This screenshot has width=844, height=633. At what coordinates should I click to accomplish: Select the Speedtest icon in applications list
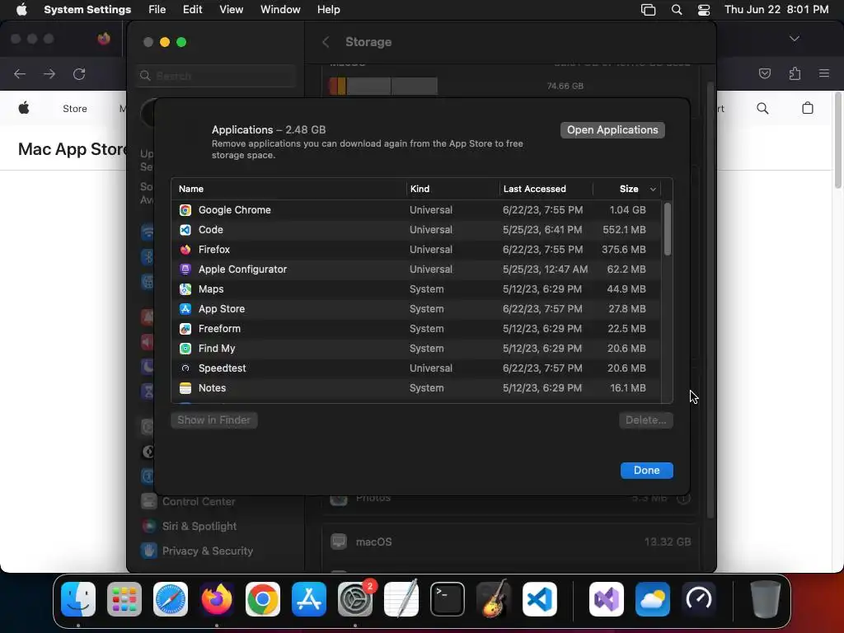[185, 368]
